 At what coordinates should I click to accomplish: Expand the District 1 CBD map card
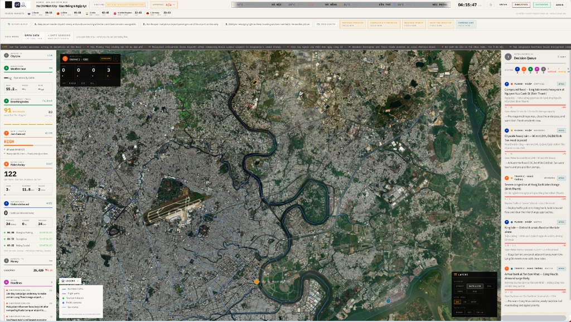(115, 58)
